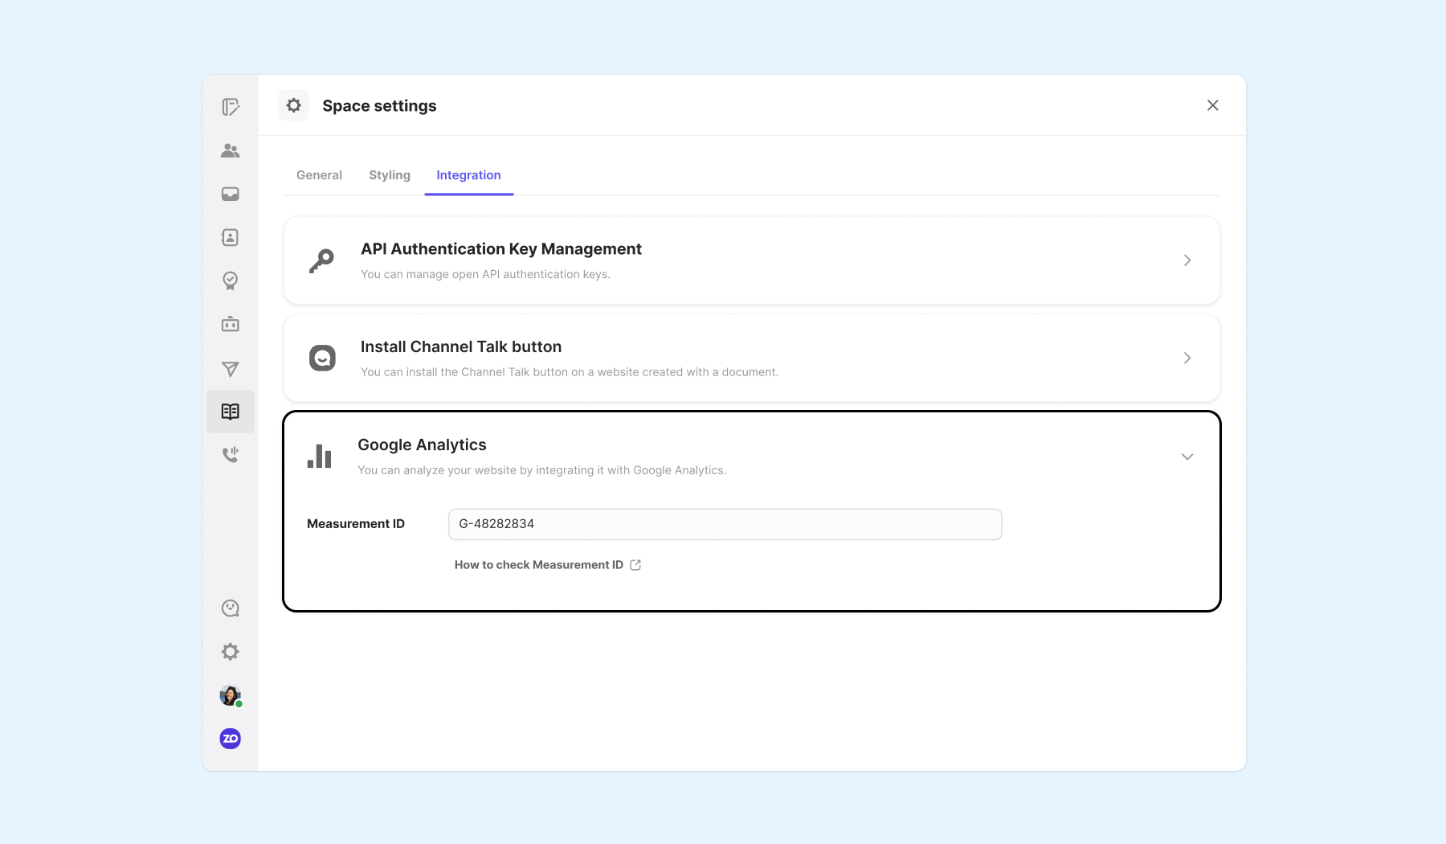Click the user profile avatar
This screenshot has width=1446, height=844.
(x=231, y=695)
